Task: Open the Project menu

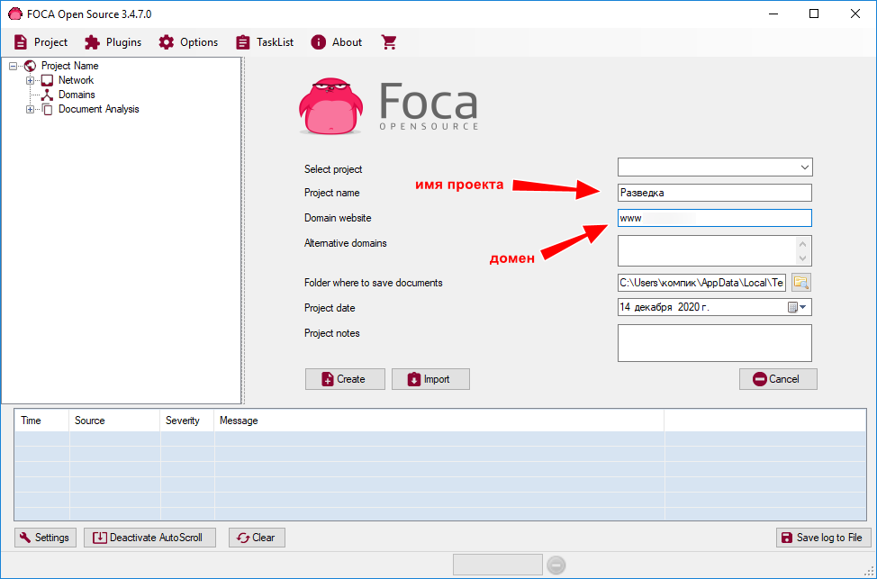Action: 41,42
